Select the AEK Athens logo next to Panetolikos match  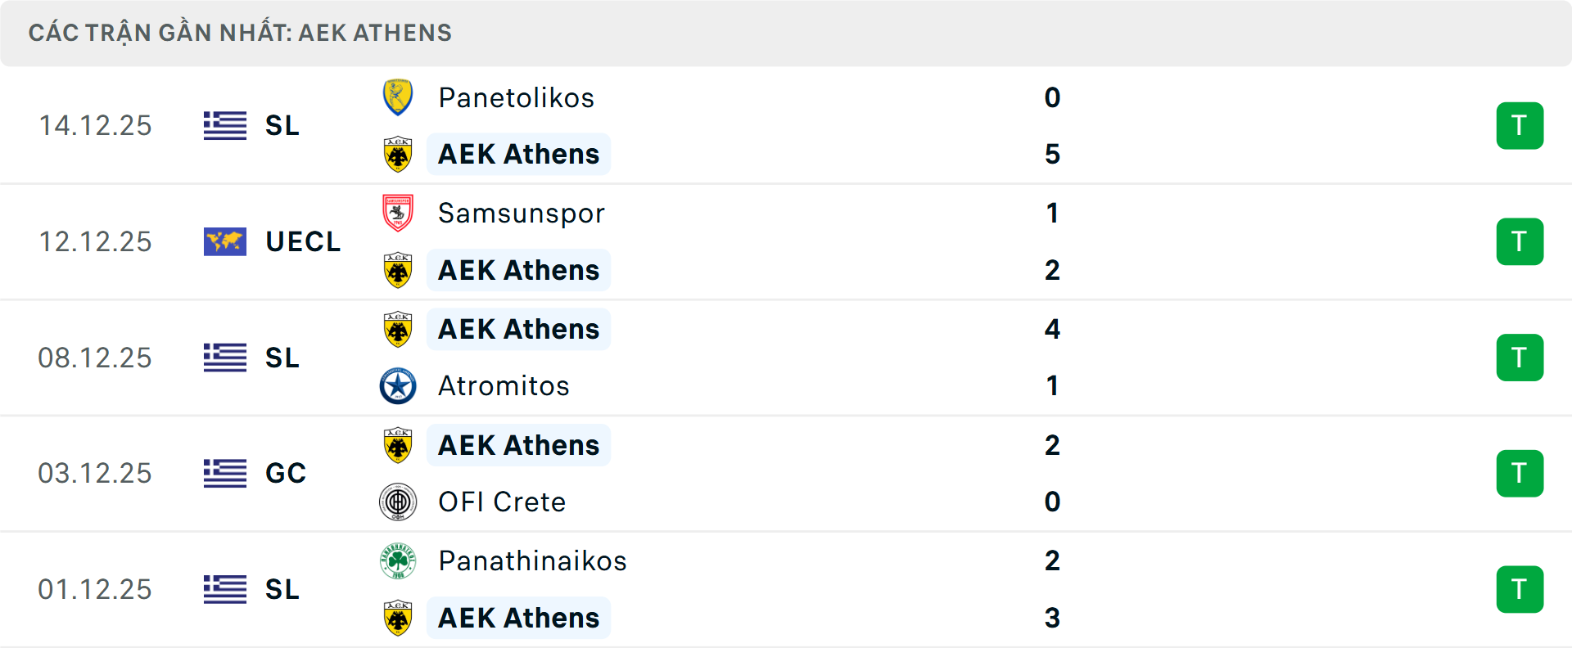[398, 154]
